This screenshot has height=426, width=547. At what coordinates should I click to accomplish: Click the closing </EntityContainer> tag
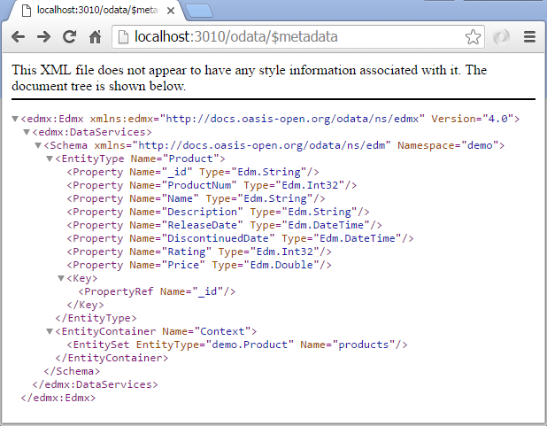coord(112,358)
